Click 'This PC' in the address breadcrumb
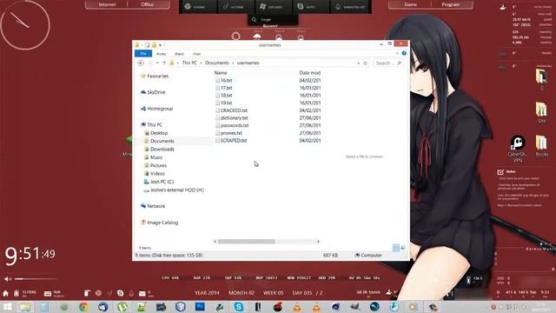Screen dimensions: 556x313 (x=189, y=63)
